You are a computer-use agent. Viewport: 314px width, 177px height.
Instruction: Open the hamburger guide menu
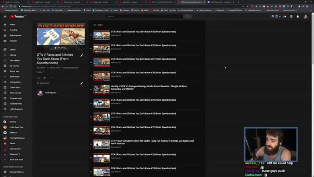[x=5, y=17]
